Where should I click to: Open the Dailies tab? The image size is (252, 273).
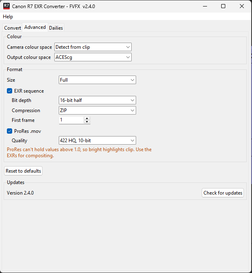[x=56, y=28]
